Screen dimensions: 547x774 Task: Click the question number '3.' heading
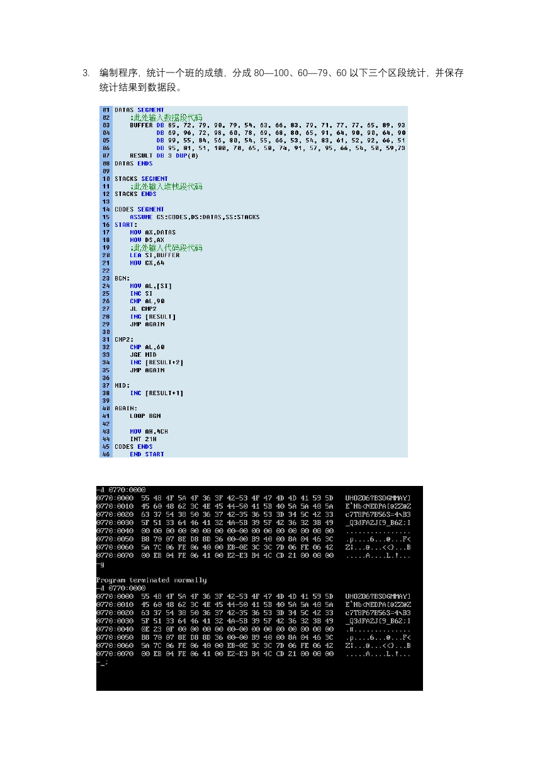pyautogui.click(x=86, y=73)
